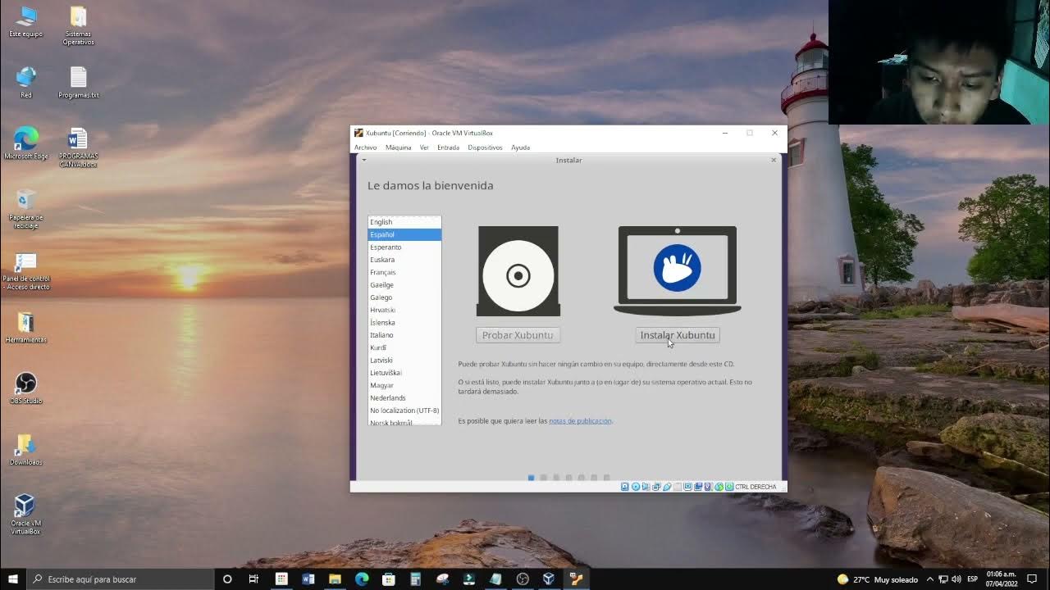This screenshot has width=1050, height=590.
Task: Open VirtualBox audio indicator in status bar
Action: (x=646, y=487)
